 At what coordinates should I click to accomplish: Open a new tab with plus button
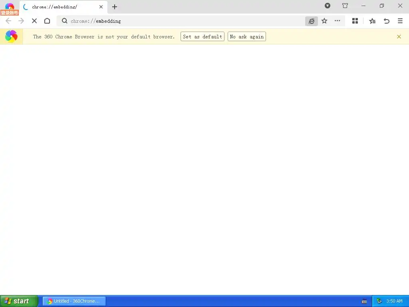(x=115, y=7)
